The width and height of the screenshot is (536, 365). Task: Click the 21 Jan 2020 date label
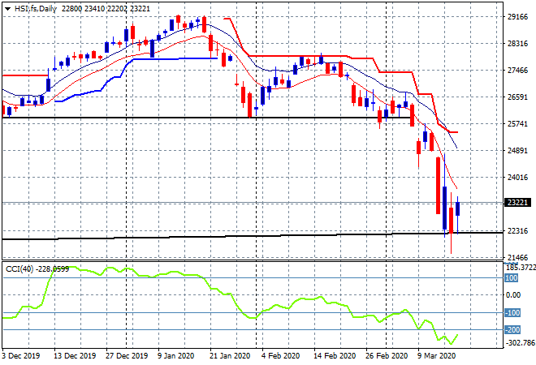[x=230, y=356]
